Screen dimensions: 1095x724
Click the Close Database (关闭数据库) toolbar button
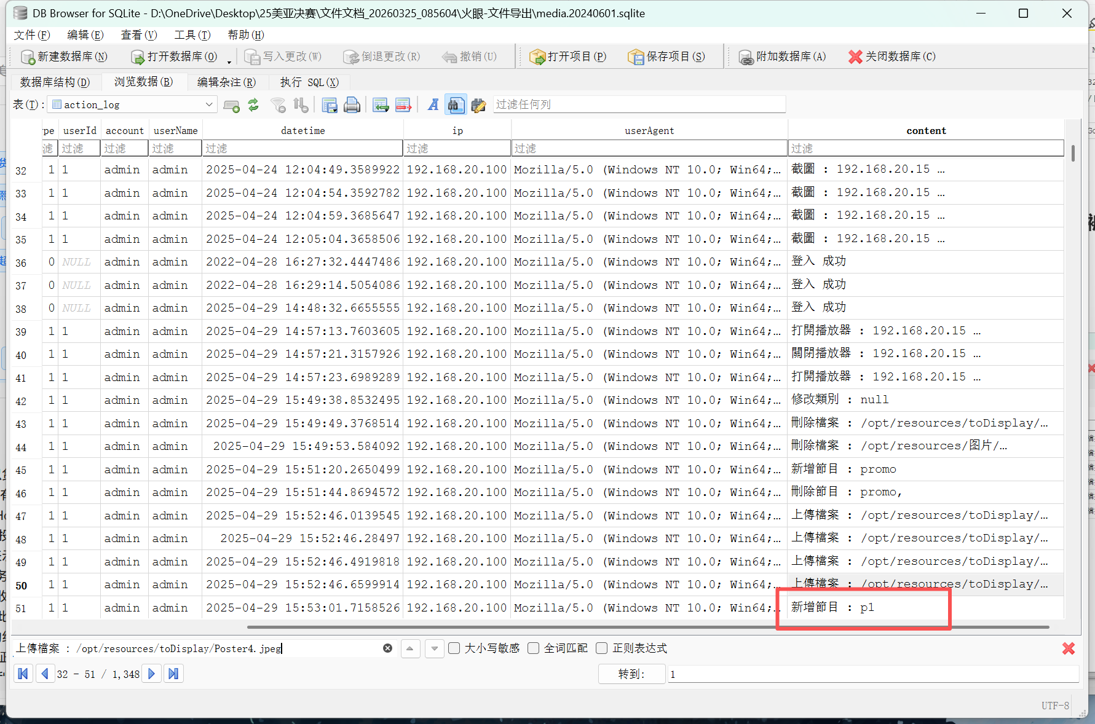pyautogui.click(x=892, y=57)
